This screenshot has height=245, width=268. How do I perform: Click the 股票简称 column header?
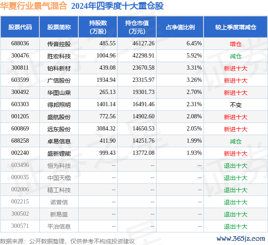coord(59,27)
